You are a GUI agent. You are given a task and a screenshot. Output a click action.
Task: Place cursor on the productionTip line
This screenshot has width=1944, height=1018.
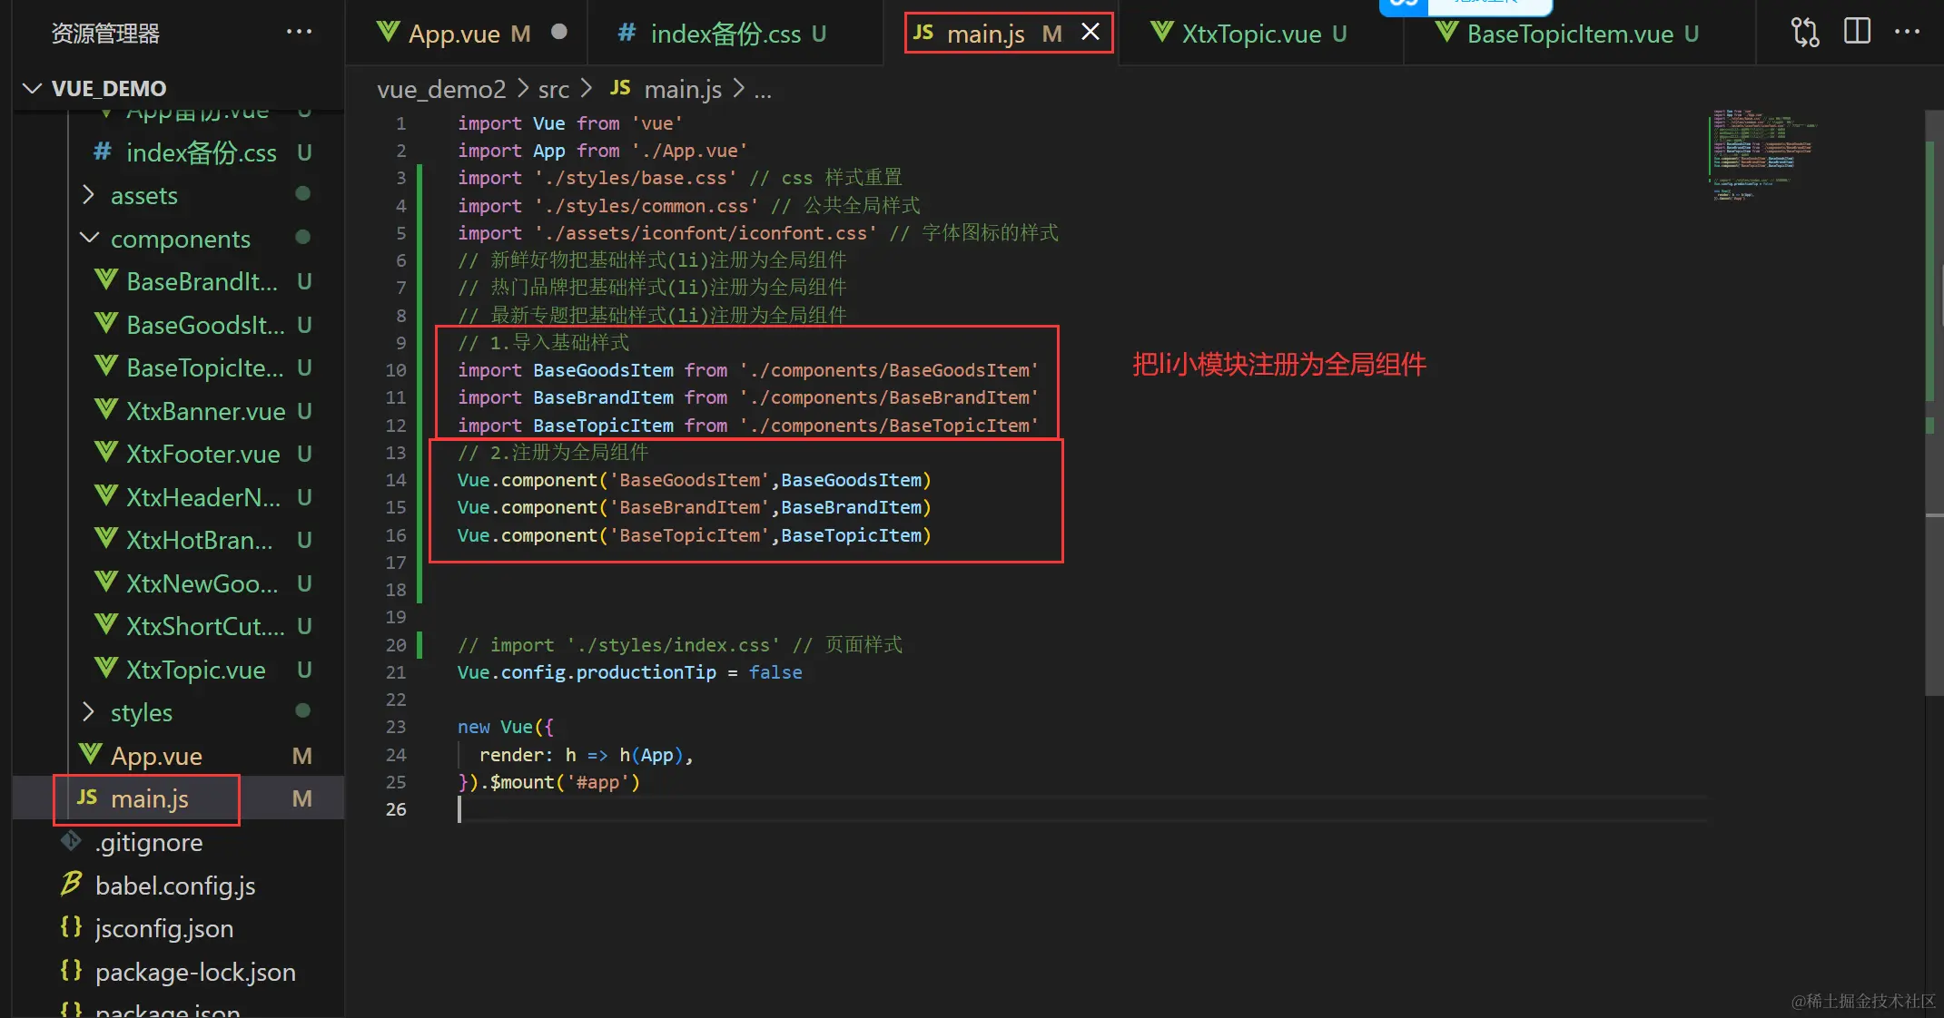point(629,672)
